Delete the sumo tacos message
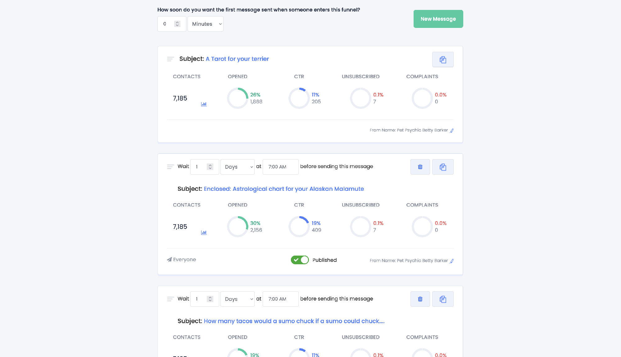Image resolution: width=621 pixels, height=357 pixels. 420,299
